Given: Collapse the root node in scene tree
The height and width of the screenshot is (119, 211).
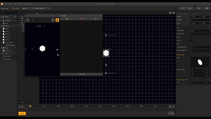Looking at the screenshot, I should 19,16.
